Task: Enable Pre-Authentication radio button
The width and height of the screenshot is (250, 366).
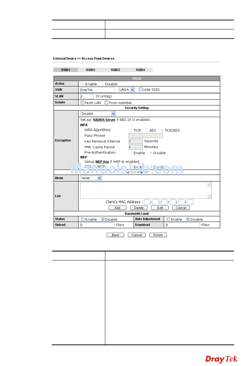Action: 131,153
